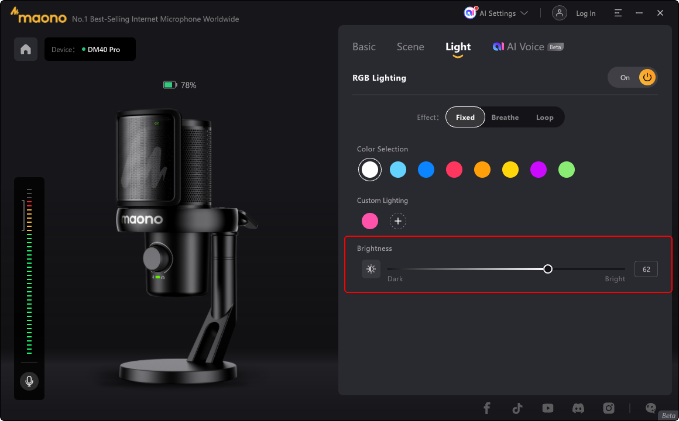Image resolution: width=679 pixels, height=421 pixels.
Task: Click the Bright label under slider
Action: point(615,279)
